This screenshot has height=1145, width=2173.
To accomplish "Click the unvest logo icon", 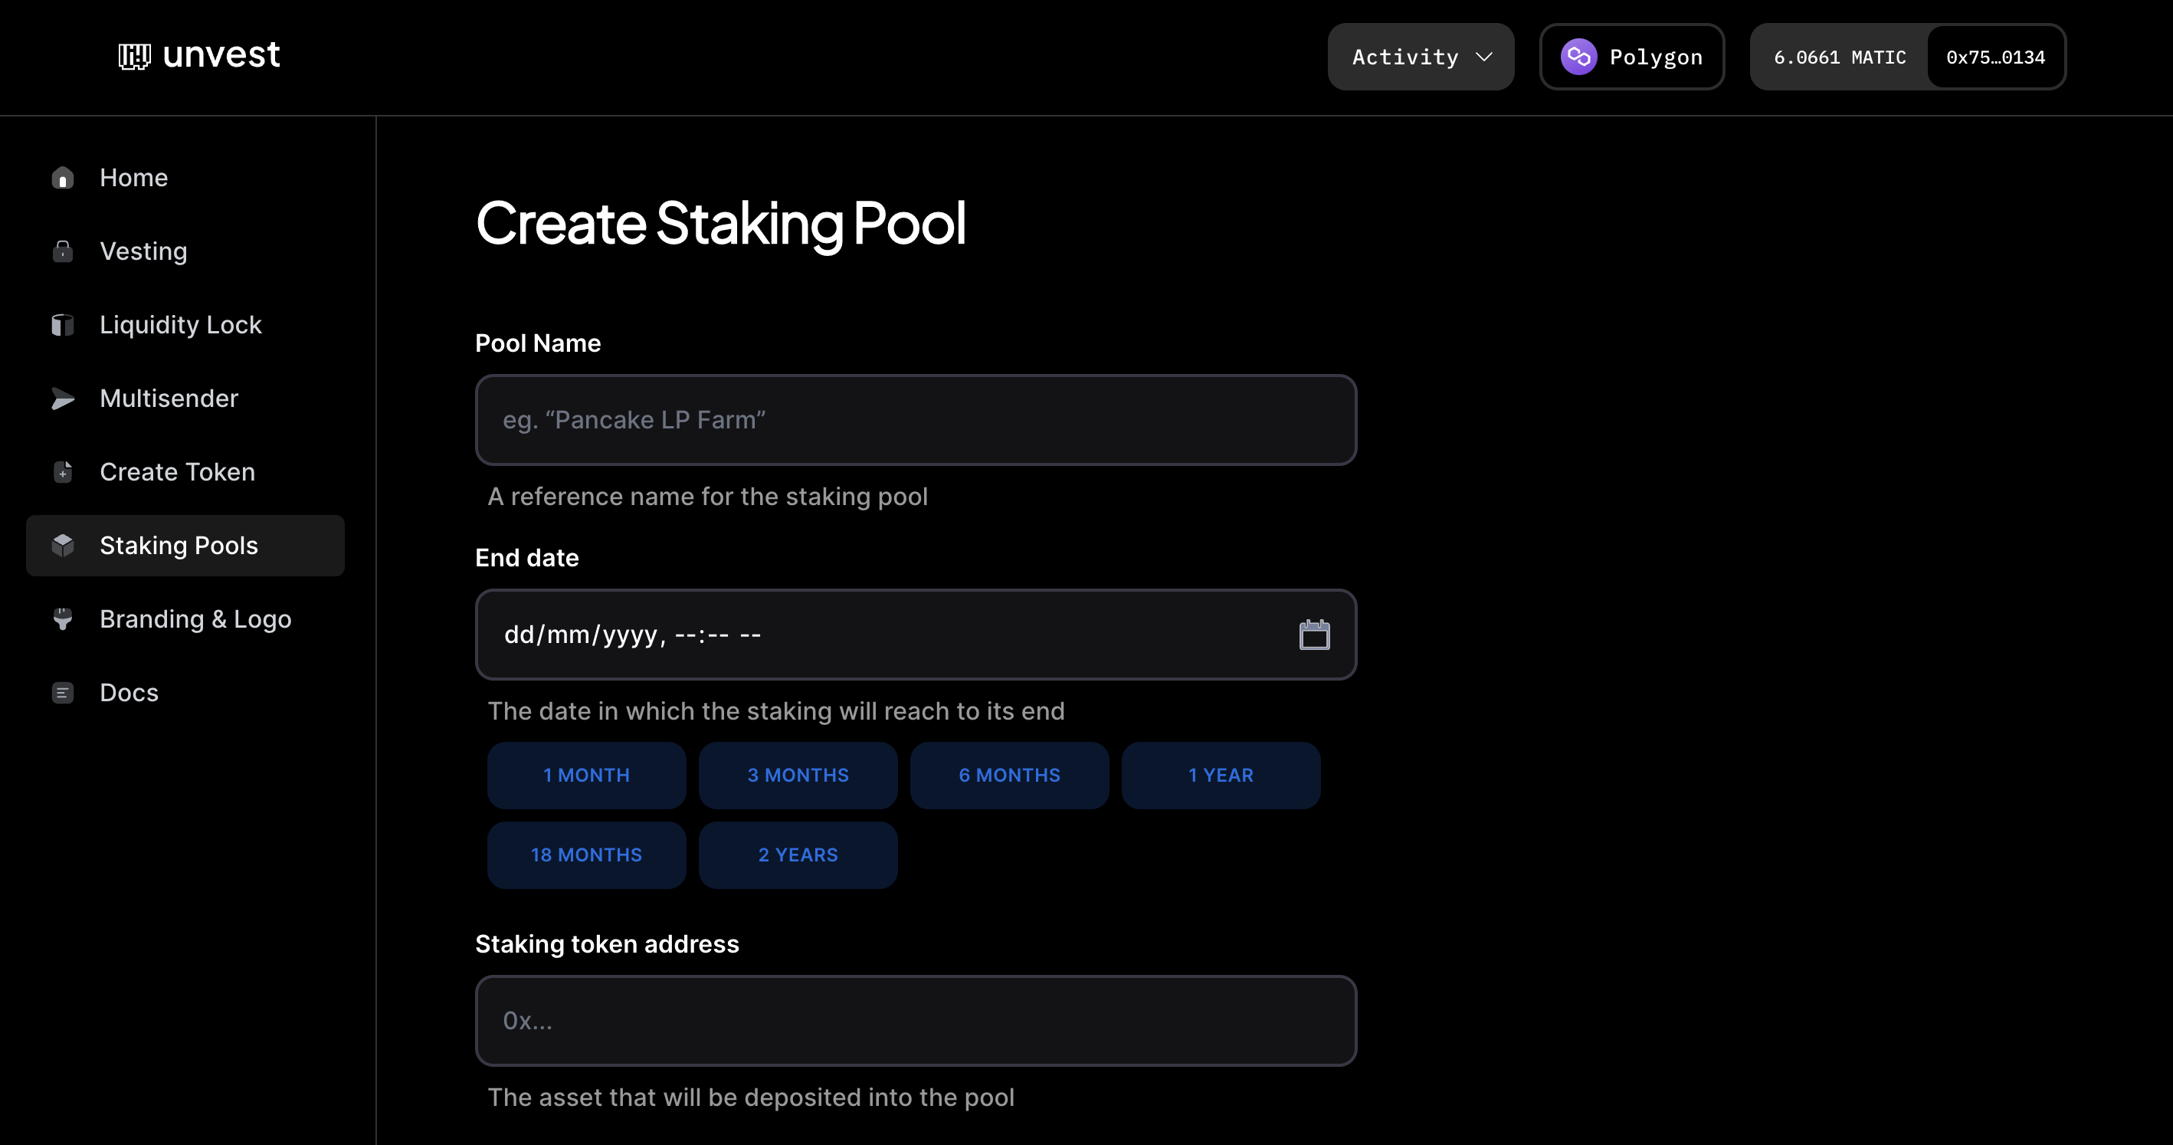I will (x=134, y=57).
